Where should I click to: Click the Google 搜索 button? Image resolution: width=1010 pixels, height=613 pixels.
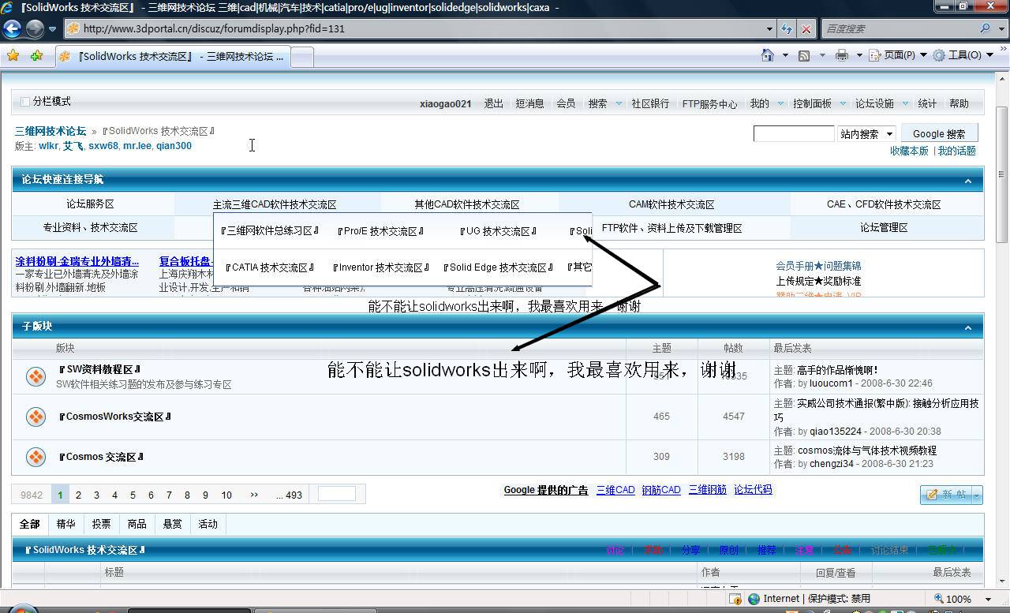[x=939, y=134]
